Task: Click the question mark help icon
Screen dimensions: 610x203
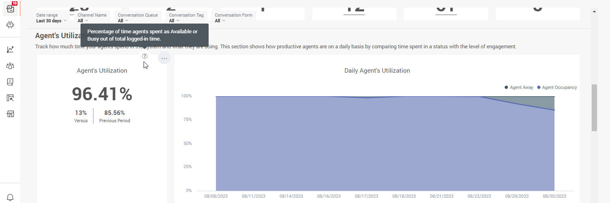Action: tap(144, 56)
